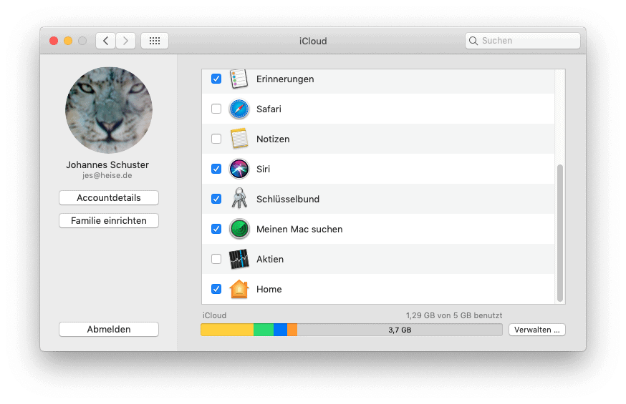Screen dimensions: 626x404
Task: Click the Notizen notepad icon
Action: tap(239, 139)
